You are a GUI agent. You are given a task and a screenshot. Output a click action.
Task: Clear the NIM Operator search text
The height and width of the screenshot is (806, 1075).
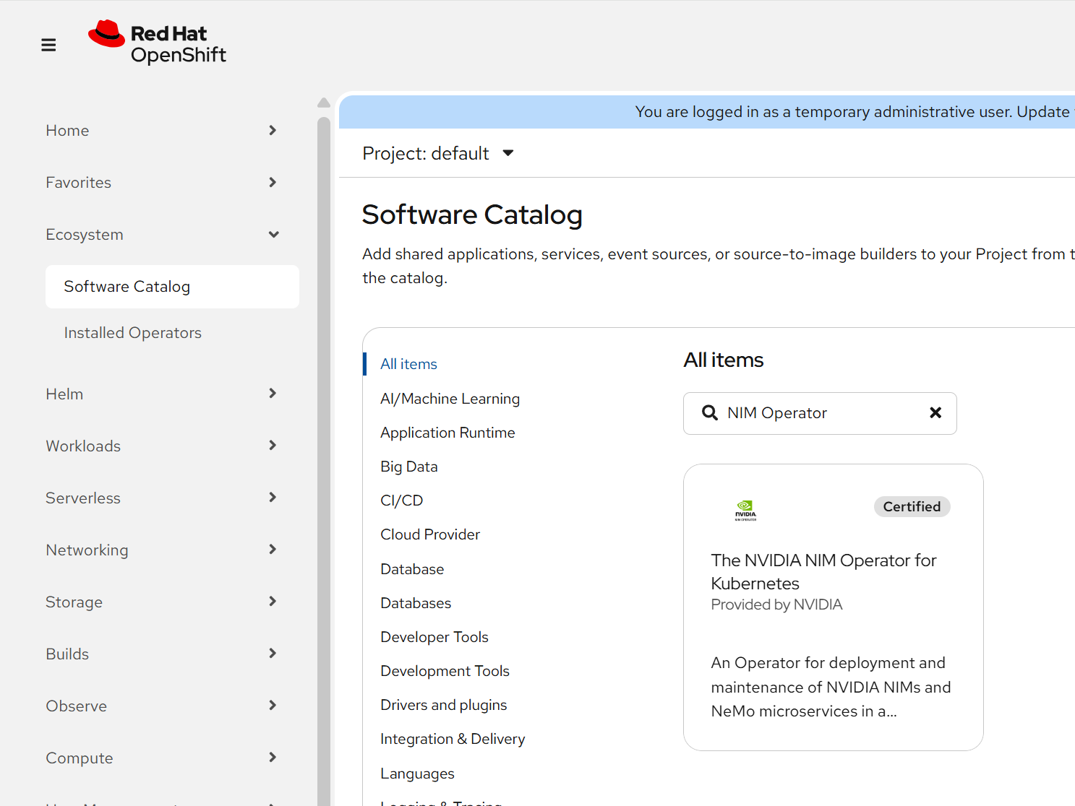click(x=935, y=412)
